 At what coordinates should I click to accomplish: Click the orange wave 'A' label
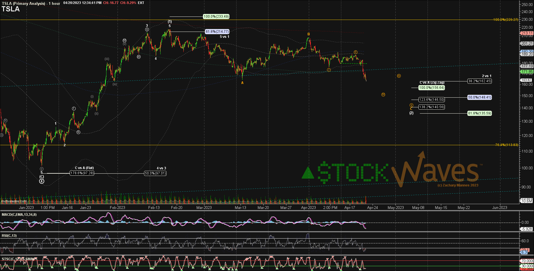[243, 83]
